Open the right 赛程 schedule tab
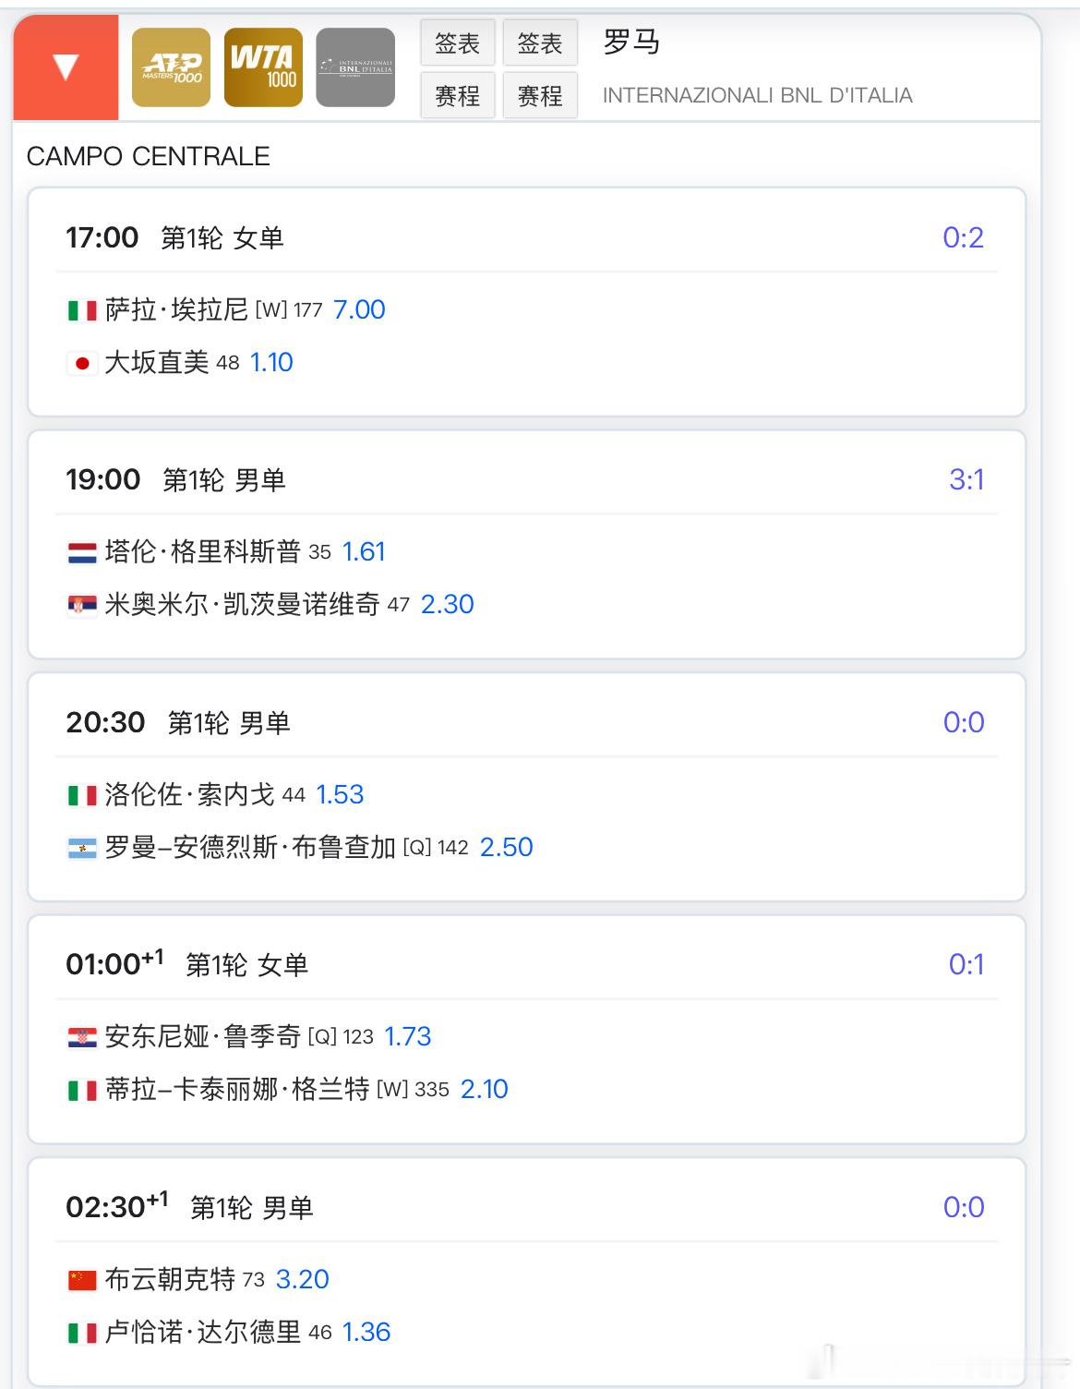1080x1389 pixels. [x=540, y=95]
